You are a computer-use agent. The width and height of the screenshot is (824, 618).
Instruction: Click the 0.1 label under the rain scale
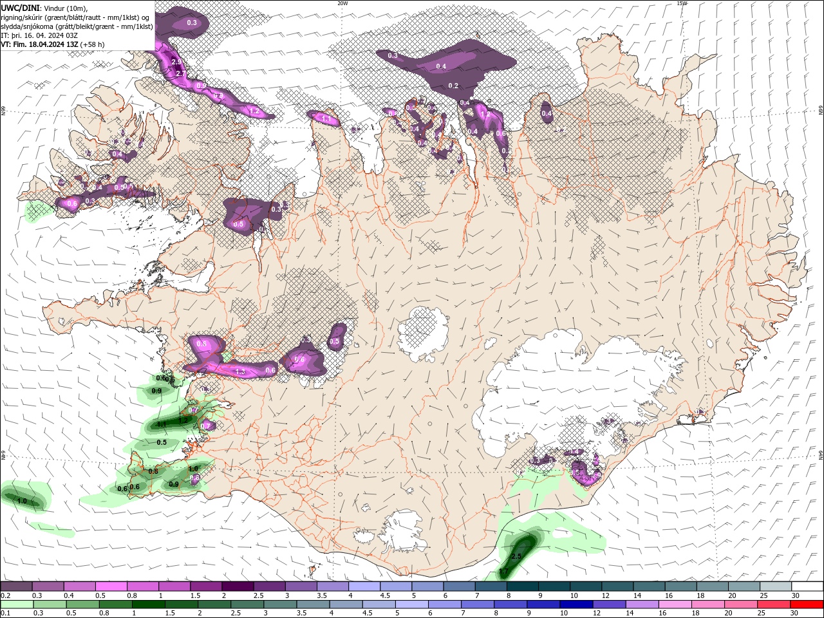(x=5, y=613)
